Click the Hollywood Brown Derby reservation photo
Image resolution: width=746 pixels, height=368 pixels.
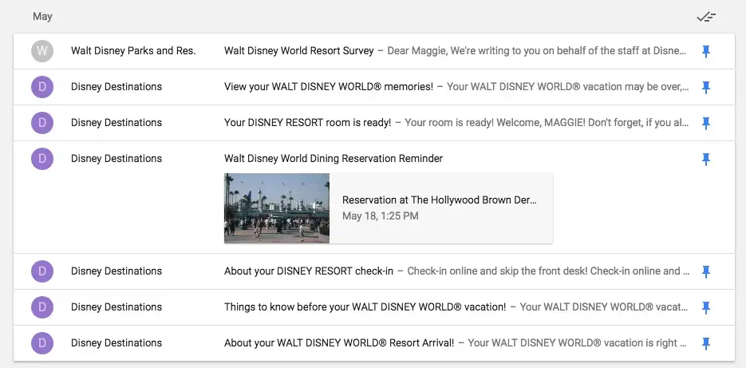tap(277, 208)
